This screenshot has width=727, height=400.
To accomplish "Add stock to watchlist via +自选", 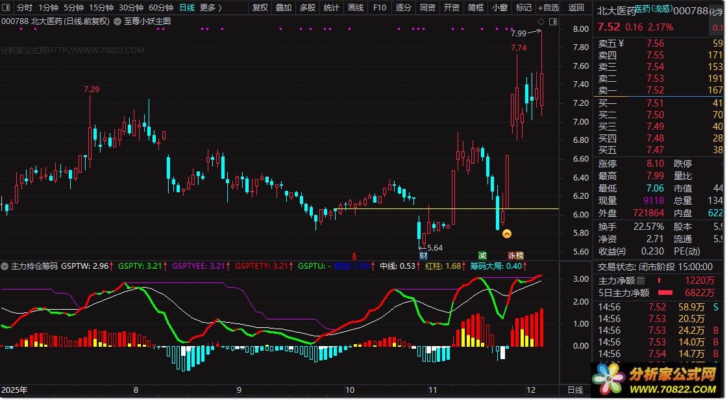I will (x=548, y=7).
